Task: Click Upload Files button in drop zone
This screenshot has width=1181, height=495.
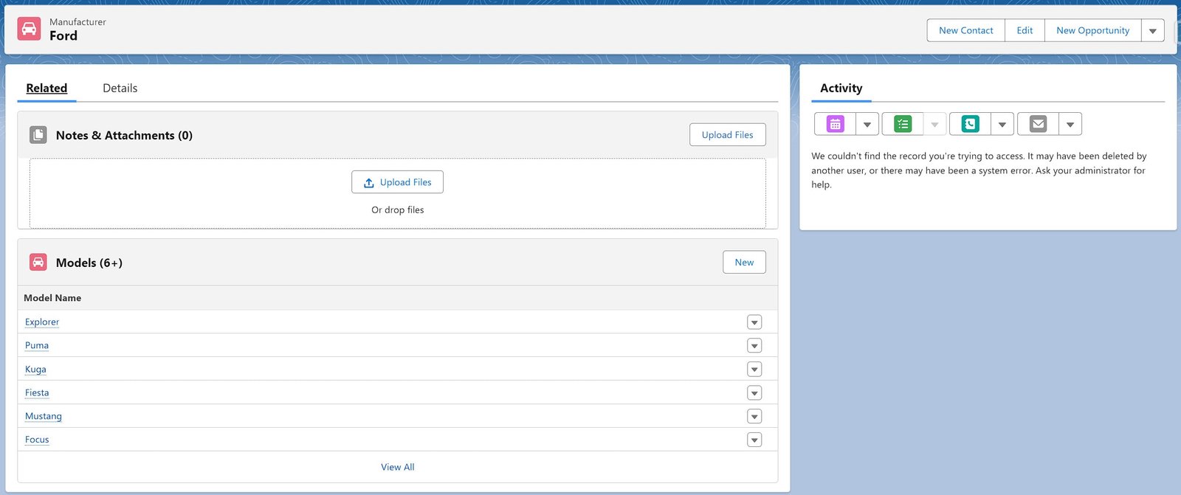Action: tap(397, 182)
